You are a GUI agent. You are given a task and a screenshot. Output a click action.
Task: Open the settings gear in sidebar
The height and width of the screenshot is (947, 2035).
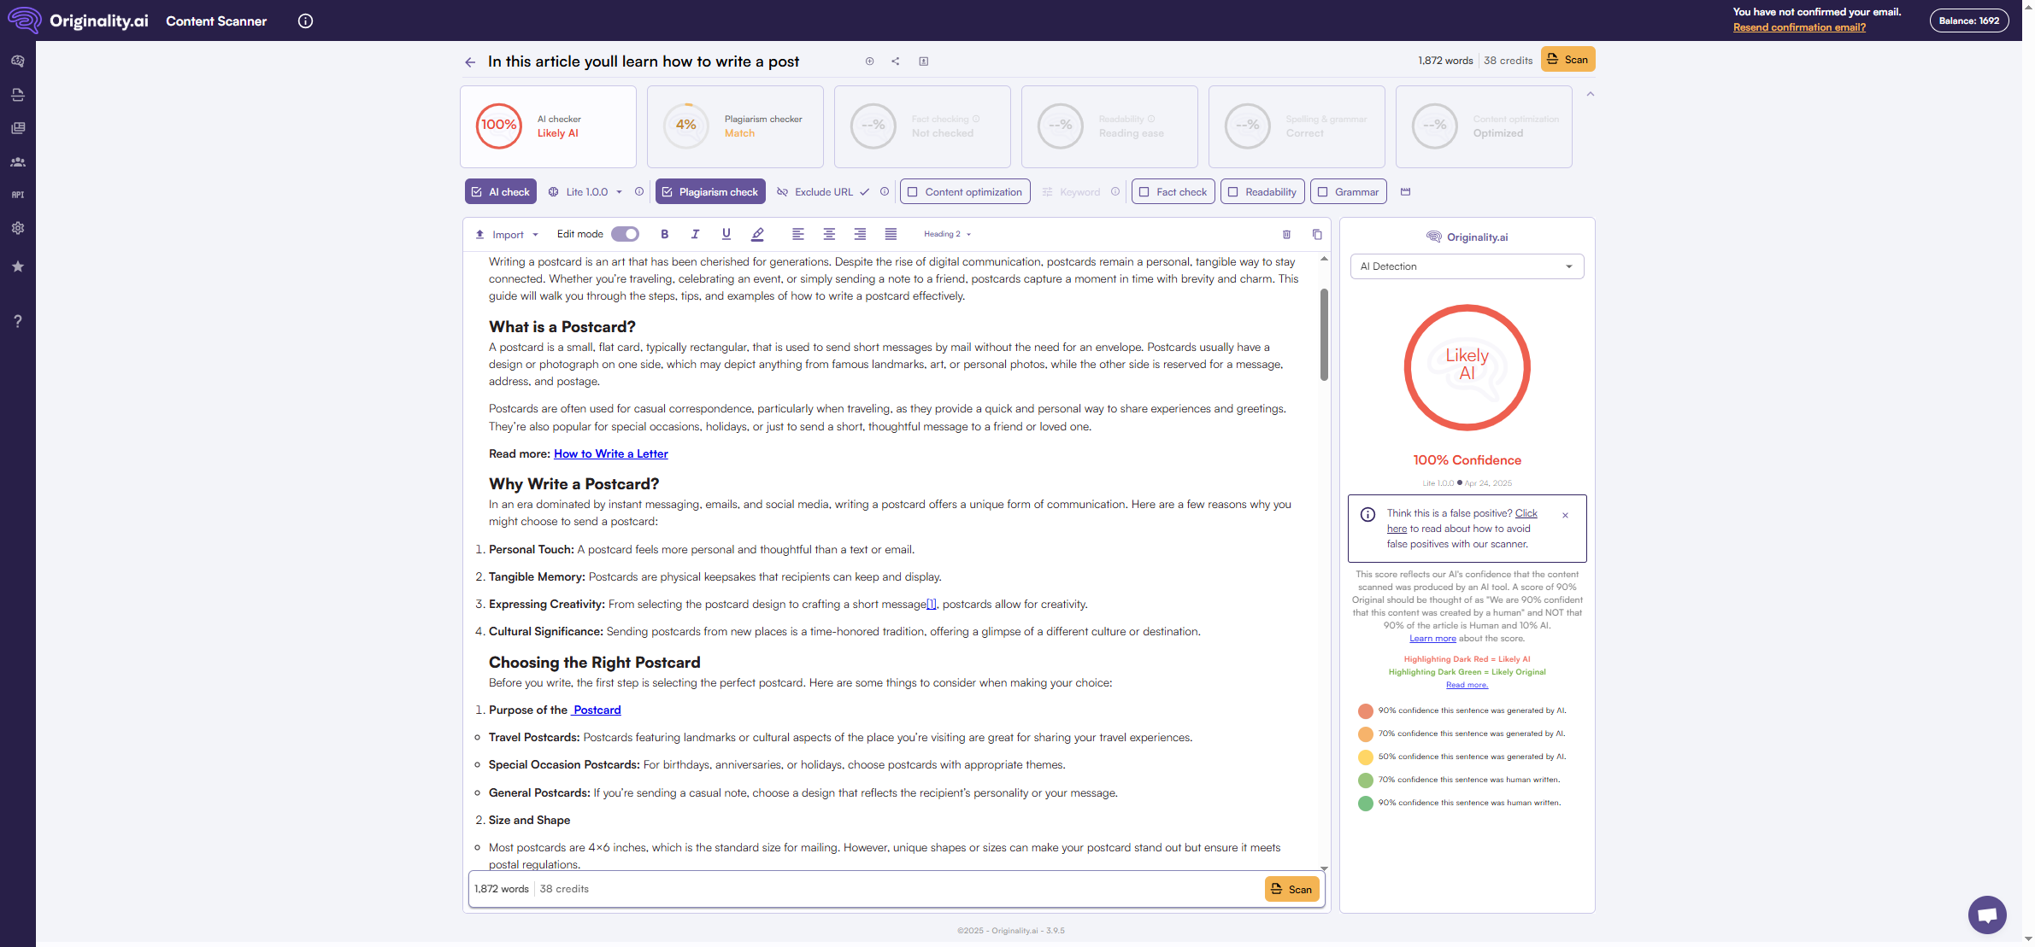tap(18, 228)
